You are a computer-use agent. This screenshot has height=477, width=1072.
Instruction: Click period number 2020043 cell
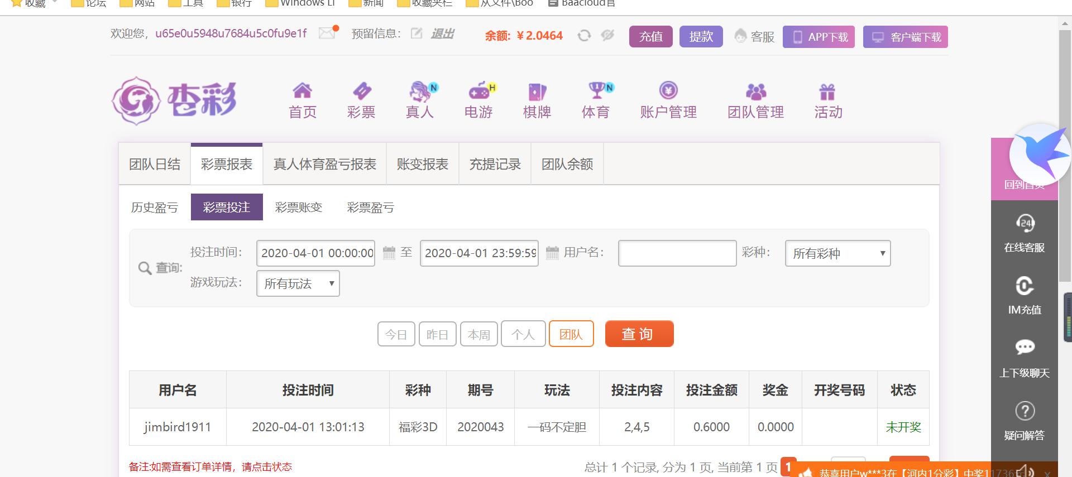[481, 427]
